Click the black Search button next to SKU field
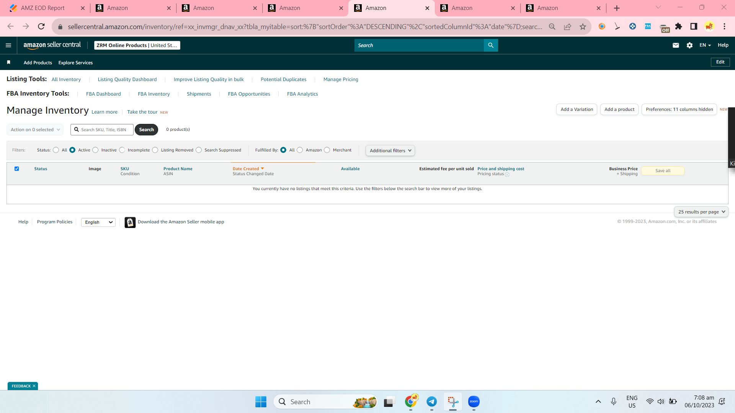 [x=146, y=130]
